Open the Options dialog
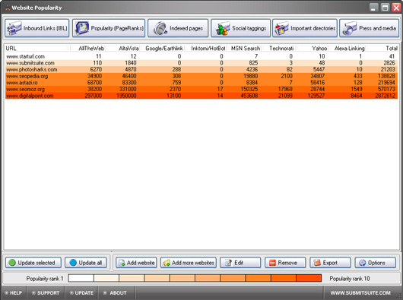This screenshot has width=403, height=300. 375,263
